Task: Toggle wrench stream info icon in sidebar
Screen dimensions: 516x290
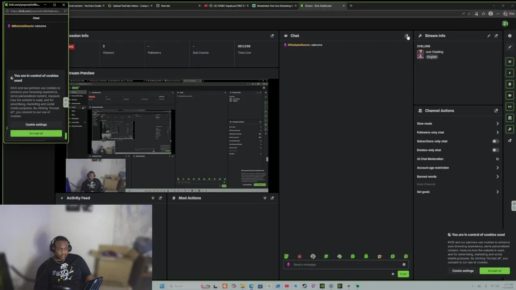Action: [510, 129]
